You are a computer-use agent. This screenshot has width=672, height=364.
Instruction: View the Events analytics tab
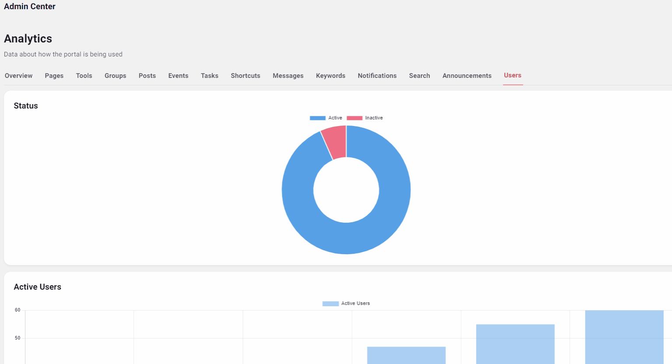(x=178, y=76)
